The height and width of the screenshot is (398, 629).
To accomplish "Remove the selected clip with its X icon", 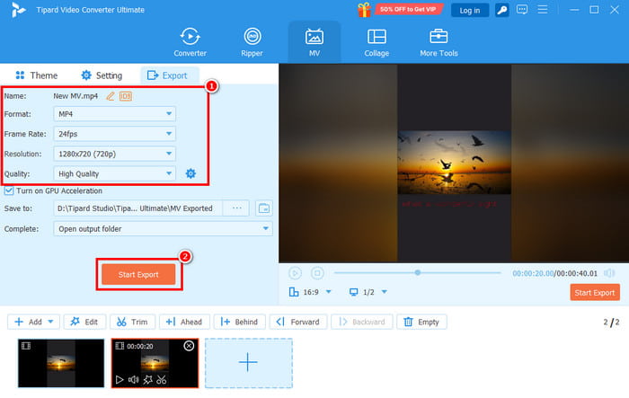I will tap(188, 346).
